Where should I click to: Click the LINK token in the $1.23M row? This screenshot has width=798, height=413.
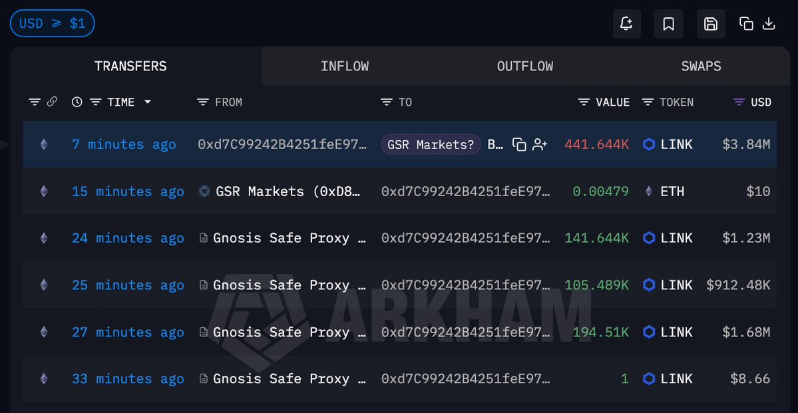(x=668, y=238)
